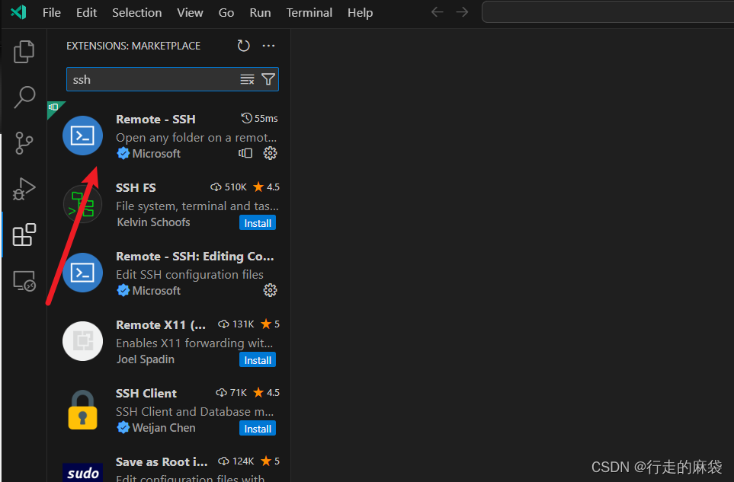Open the Terminal menu
This screenshot has height=482, width=734.
tap(309, 13)
